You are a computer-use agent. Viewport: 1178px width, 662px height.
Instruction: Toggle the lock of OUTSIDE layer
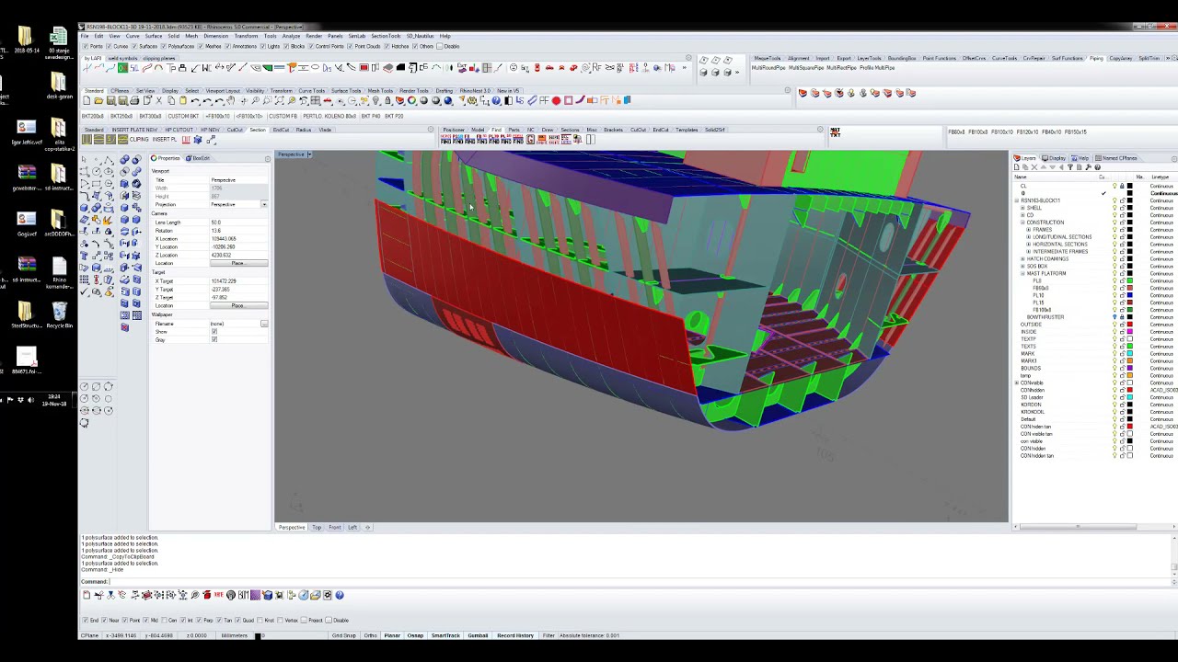click(x=1123, y=325)
